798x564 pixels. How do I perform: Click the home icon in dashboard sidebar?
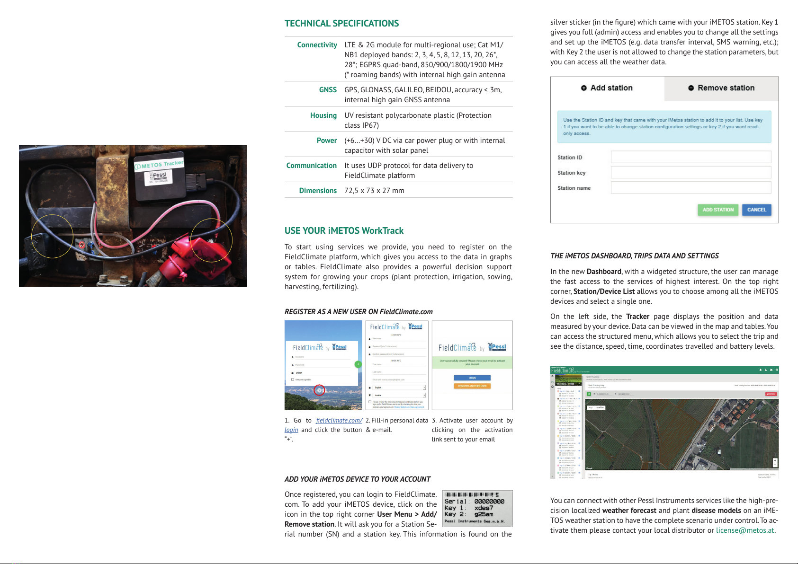click(x=552, y=376)
